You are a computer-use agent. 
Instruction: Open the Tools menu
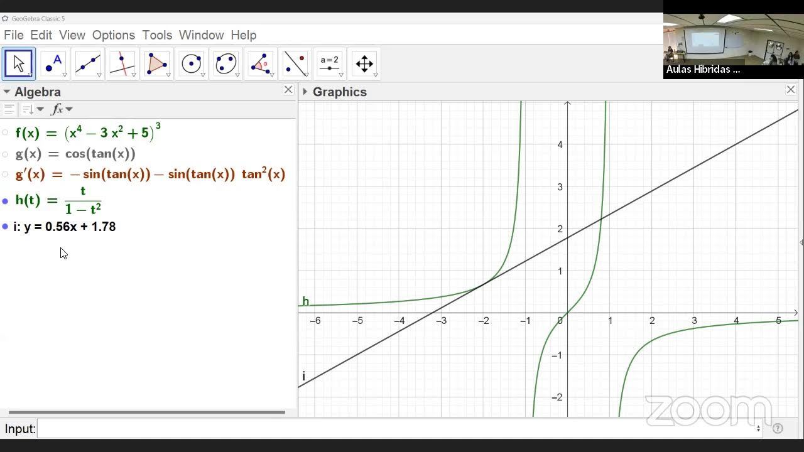157,35
